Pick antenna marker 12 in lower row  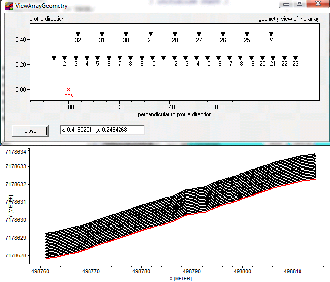pyautogui.click(x=174, y=58)
